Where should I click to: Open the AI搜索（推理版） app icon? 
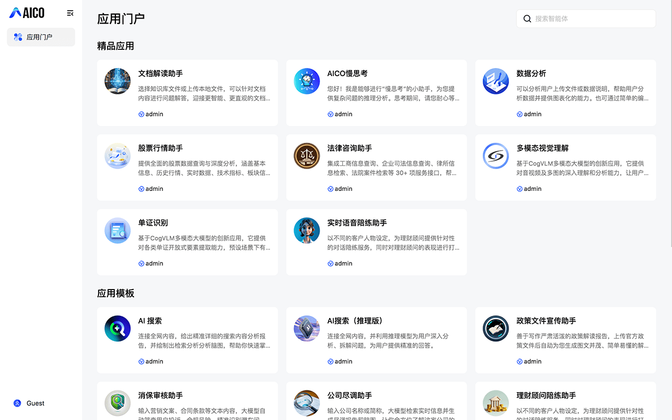pos(307,328)
